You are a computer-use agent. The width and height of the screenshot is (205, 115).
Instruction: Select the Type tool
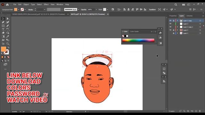[3, 29]
